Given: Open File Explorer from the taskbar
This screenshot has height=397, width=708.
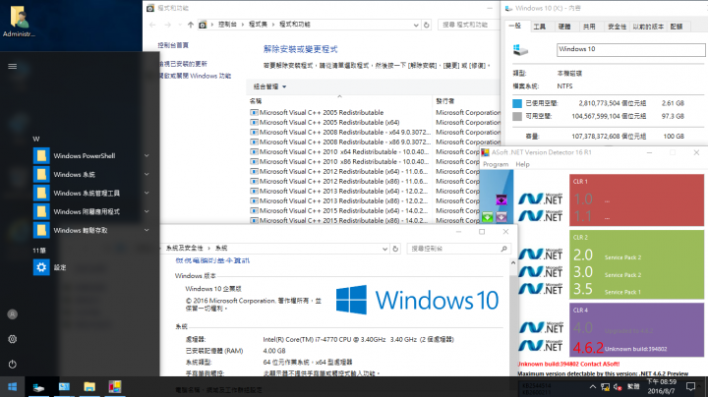Looking at the screenshot, I should [89, 386].
